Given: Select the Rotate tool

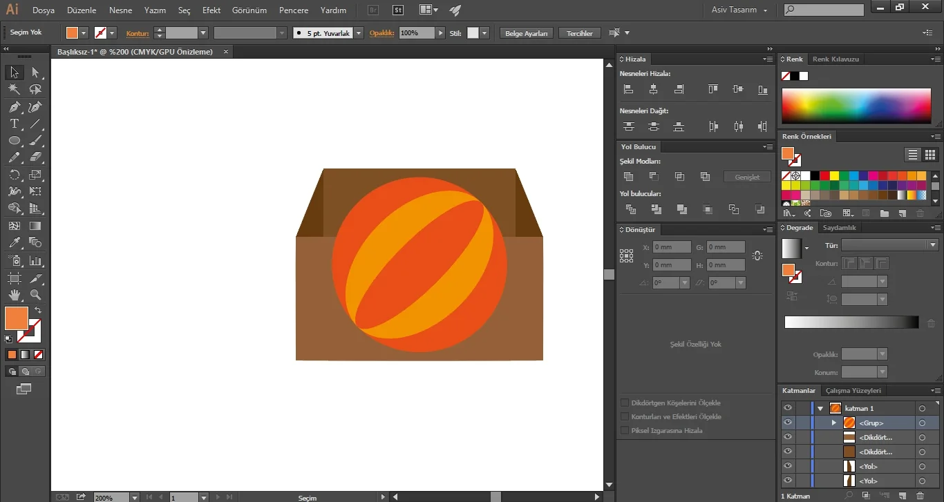Looking at the screenshot, I should 14,175.
